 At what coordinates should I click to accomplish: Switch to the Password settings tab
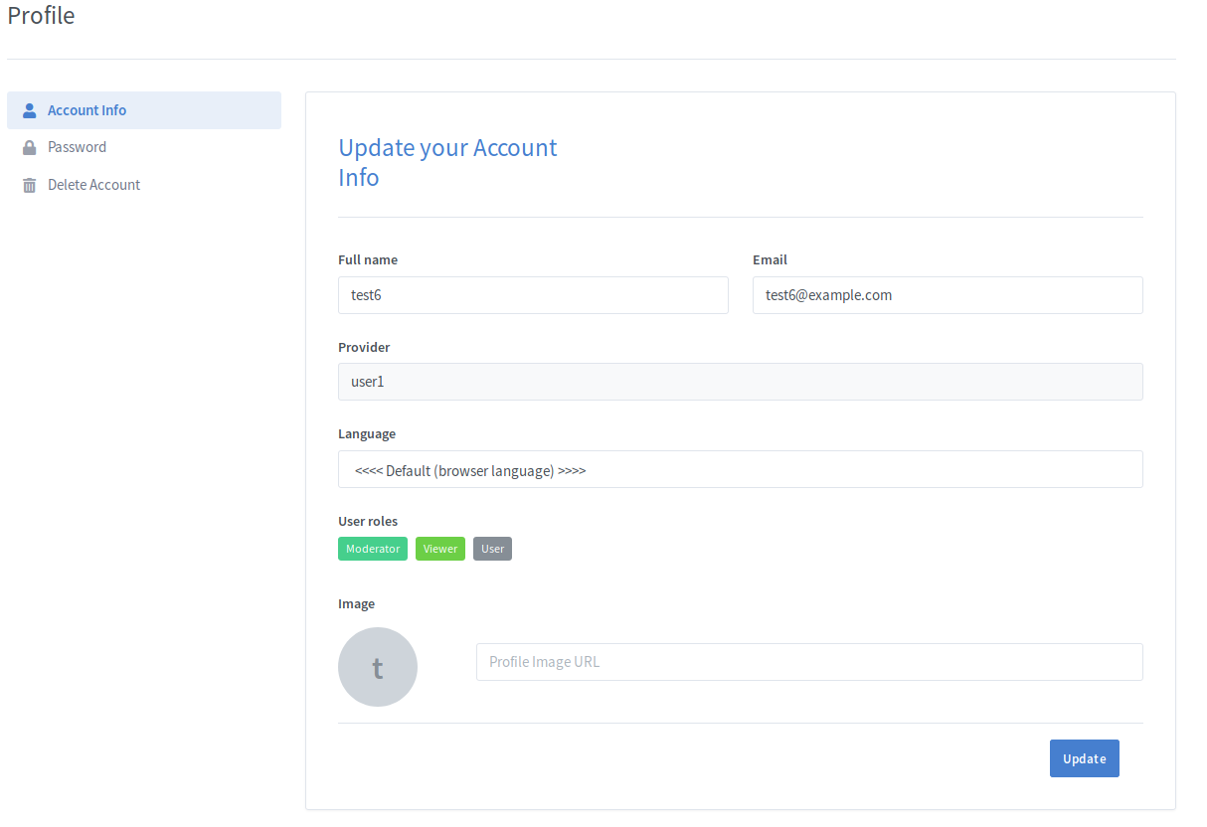77,147
